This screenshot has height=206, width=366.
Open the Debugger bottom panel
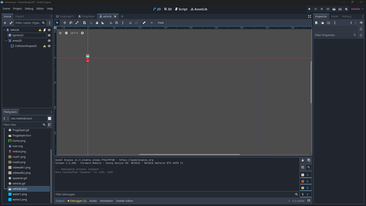77,201
